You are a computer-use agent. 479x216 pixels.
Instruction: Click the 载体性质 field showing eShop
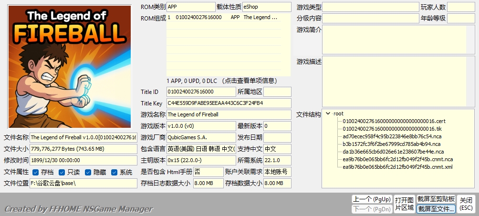pos(267,7)
